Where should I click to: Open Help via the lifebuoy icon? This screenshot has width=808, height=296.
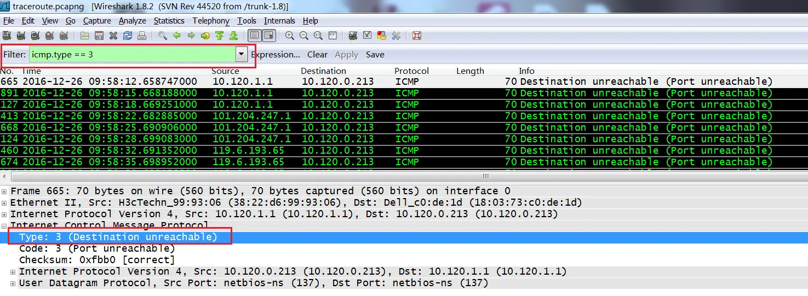(416, 36)
